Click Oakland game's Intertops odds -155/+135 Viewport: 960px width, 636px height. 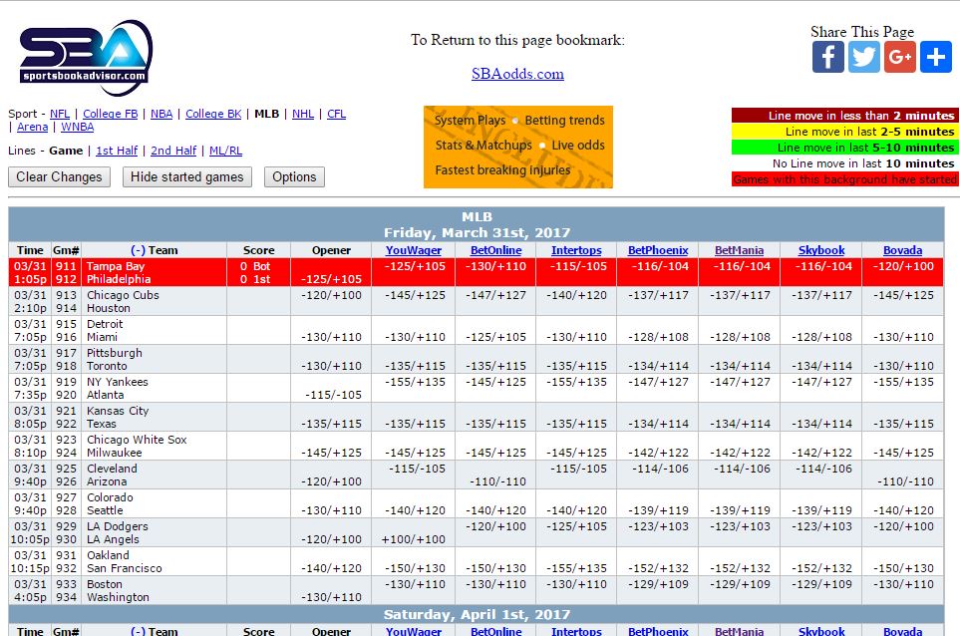(576, 568)
